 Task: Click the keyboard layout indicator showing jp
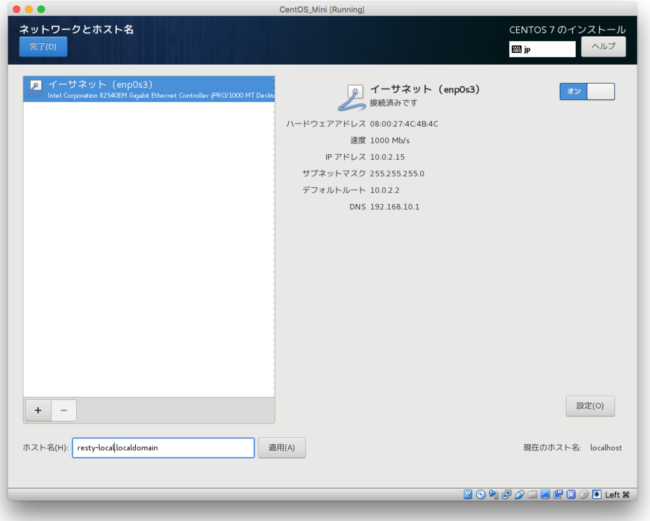541,48
